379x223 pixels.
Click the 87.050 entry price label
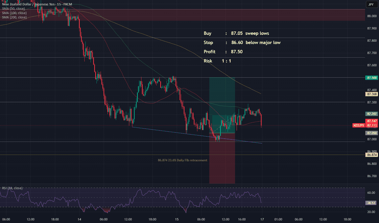tap(372, 133)
